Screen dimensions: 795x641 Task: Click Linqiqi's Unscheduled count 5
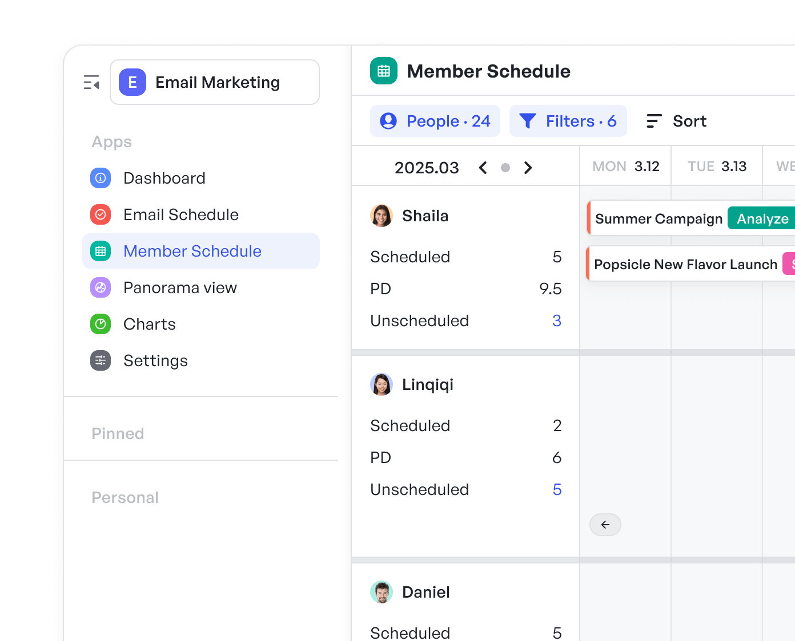pos(557,489)
